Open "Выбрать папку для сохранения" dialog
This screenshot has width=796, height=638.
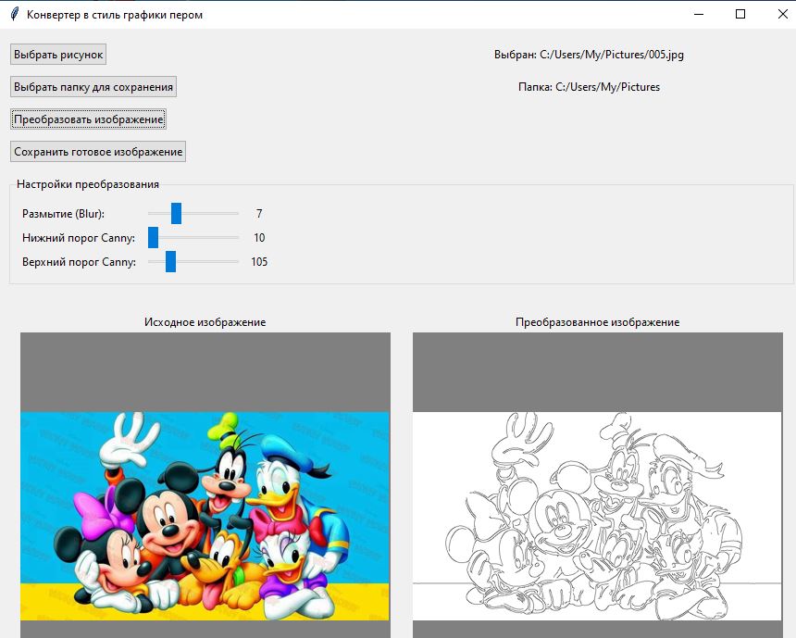coord(93,87)
